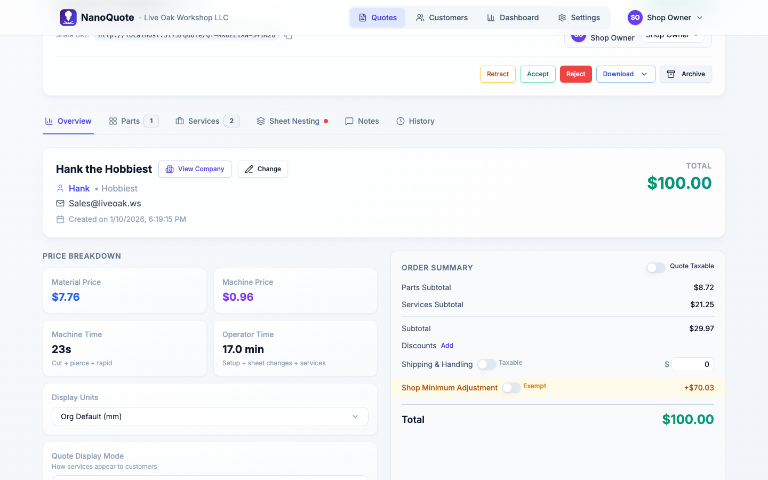Open Settings using the gear icon
This screenshot has width=768, height=480.
(562, 17)
